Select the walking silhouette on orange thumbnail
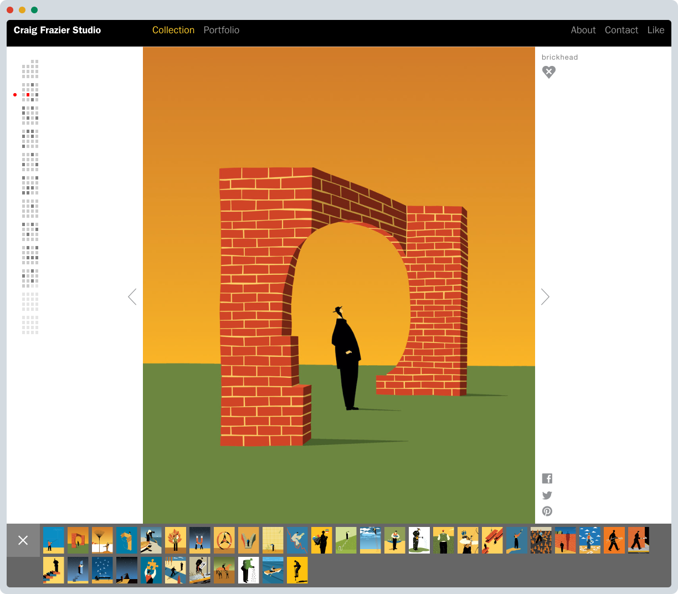 (614, 540)
